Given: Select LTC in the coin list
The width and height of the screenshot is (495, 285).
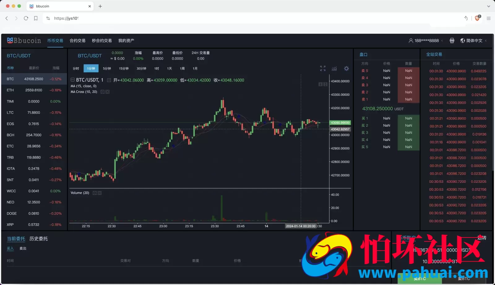Looking at the screenshot, I should click(x=34, y=113).
